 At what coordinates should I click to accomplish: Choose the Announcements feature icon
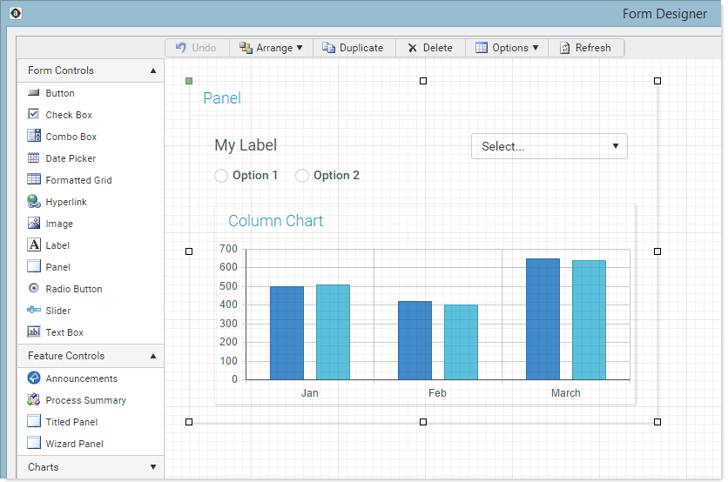tap(34, 378)
